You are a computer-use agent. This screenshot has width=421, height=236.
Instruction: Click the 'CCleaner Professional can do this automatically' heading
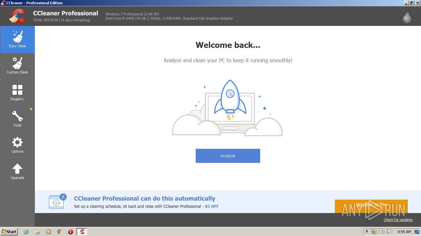(x=145, y=198)
